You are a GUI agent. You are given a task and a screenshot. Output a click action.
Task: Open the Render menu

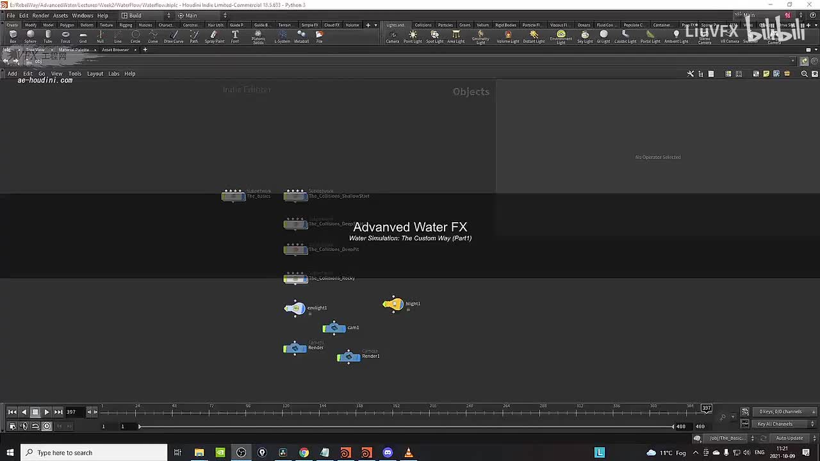pos(40,15)
